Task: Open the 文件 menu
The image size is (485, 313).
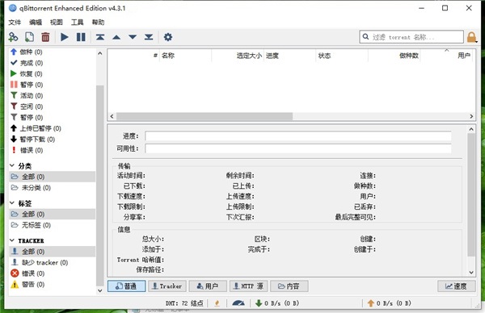Action: (x=15, y=23)
